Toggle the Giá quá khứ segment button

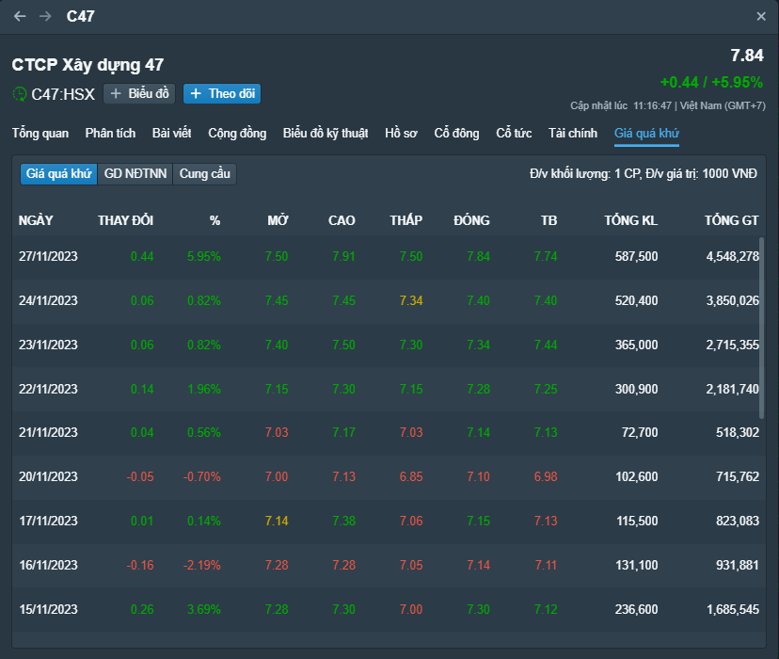click(58, 173)
